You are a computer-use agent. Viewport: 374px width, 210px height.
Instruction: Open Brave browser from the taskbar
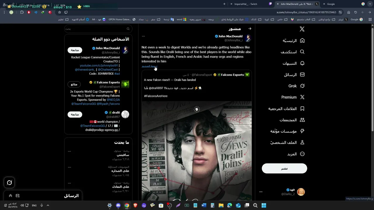coord(135,205)
